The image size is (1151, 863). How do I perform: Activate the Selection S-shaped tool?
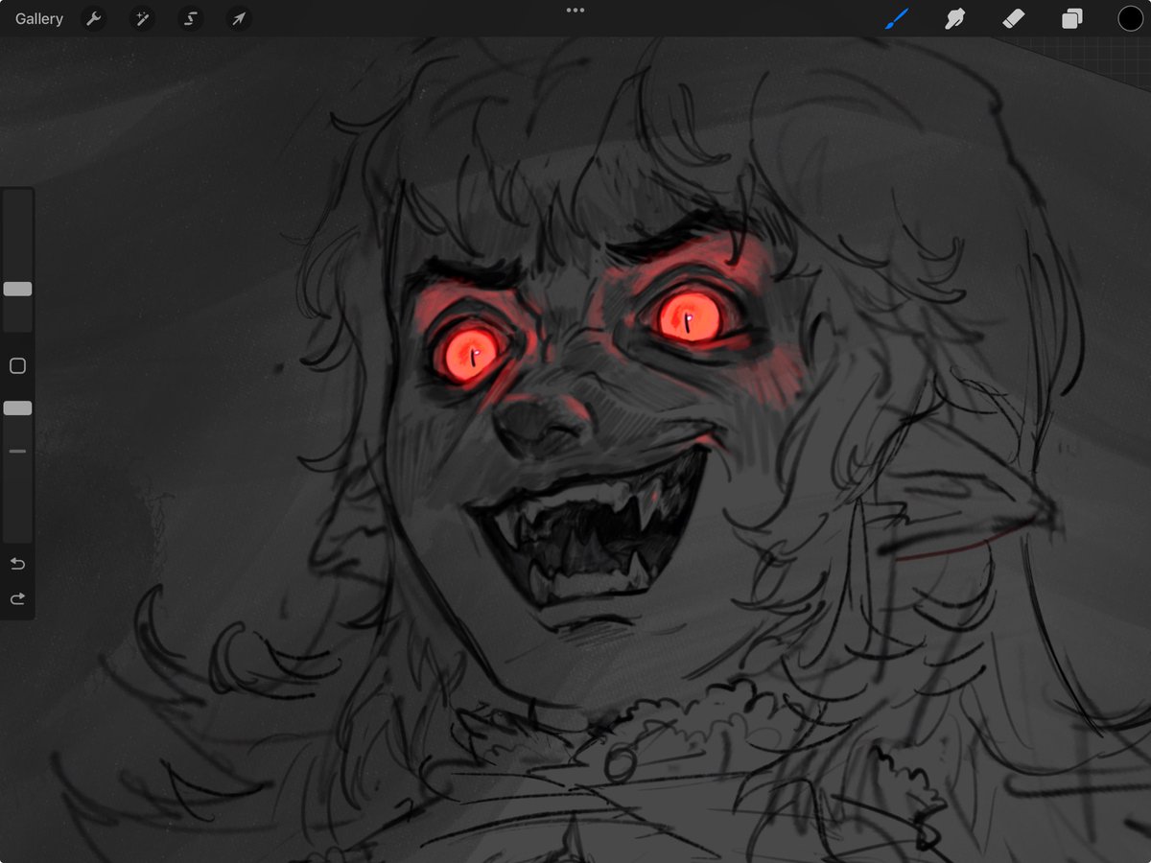click(x=191, y=19)
